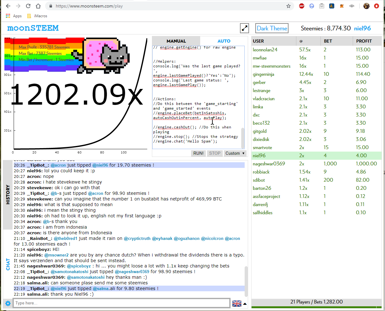Bookmark this page with star icon

coord(288,6)
